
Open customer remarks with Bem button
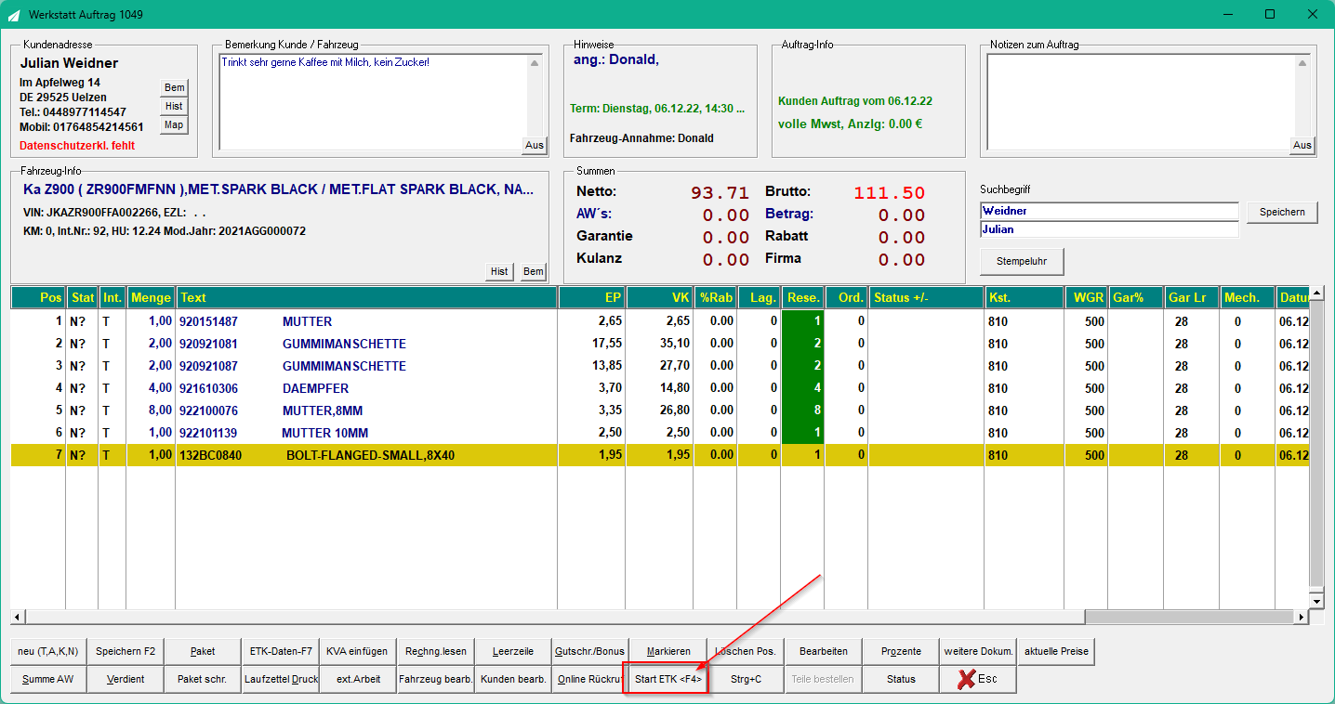coord(174,87)
